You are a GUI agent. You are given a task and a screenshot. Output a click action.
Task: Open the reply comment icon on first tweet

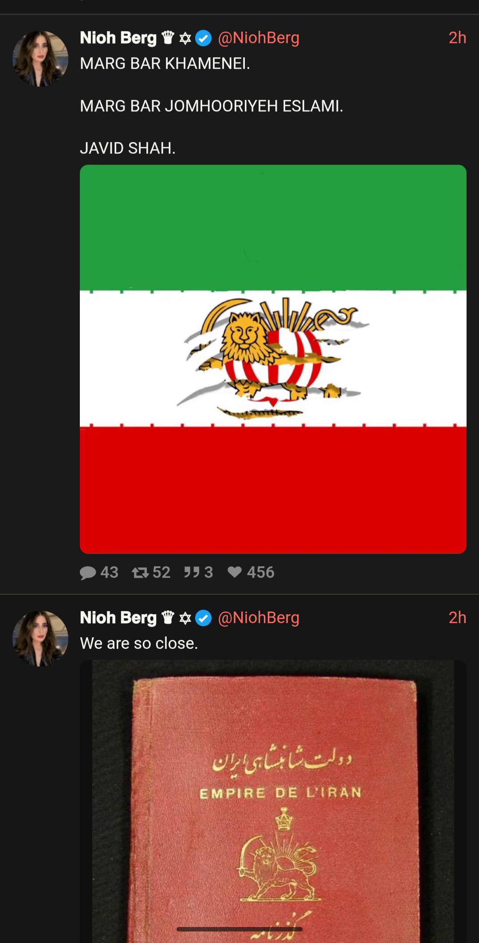[x=88, y=573]
